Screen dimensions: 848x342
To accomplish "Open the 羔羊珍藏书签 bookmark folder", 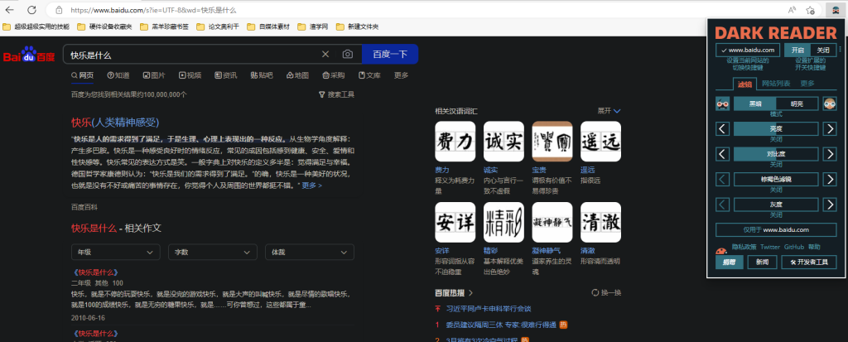I will point(164,26).
